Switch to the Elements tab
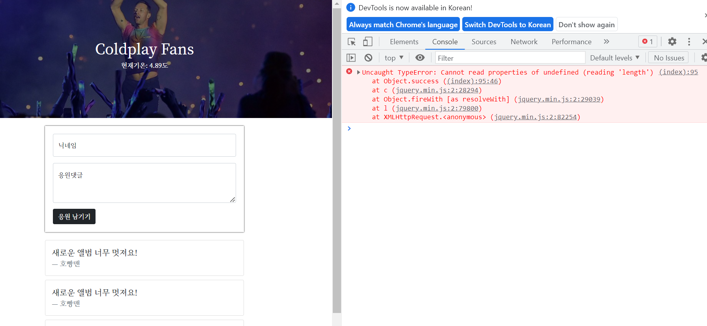 [x=404, y=42]
